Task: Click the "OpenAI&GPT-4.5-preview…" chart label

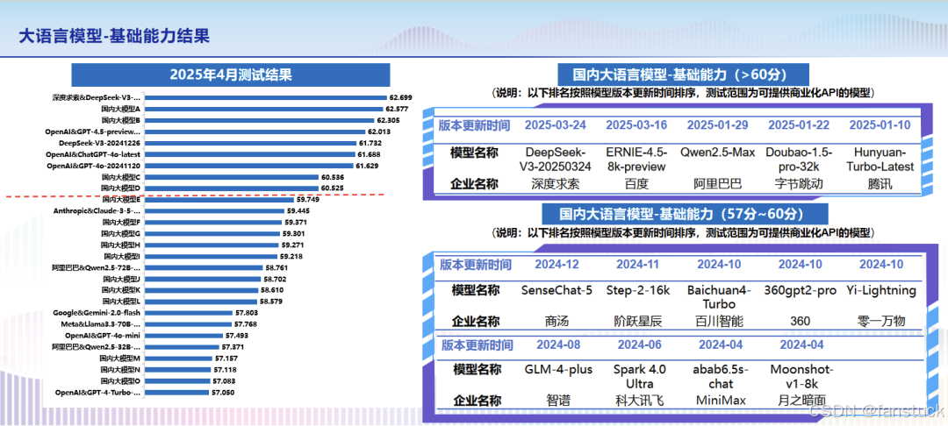Action: pos(92,131)
